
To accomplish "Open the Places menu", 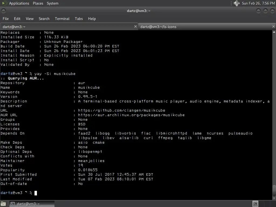I will tap(38, 3).
